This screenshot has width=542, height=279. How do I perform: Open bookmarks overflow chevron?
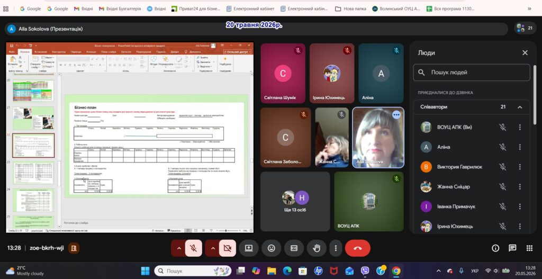click(x=529, y=8)
